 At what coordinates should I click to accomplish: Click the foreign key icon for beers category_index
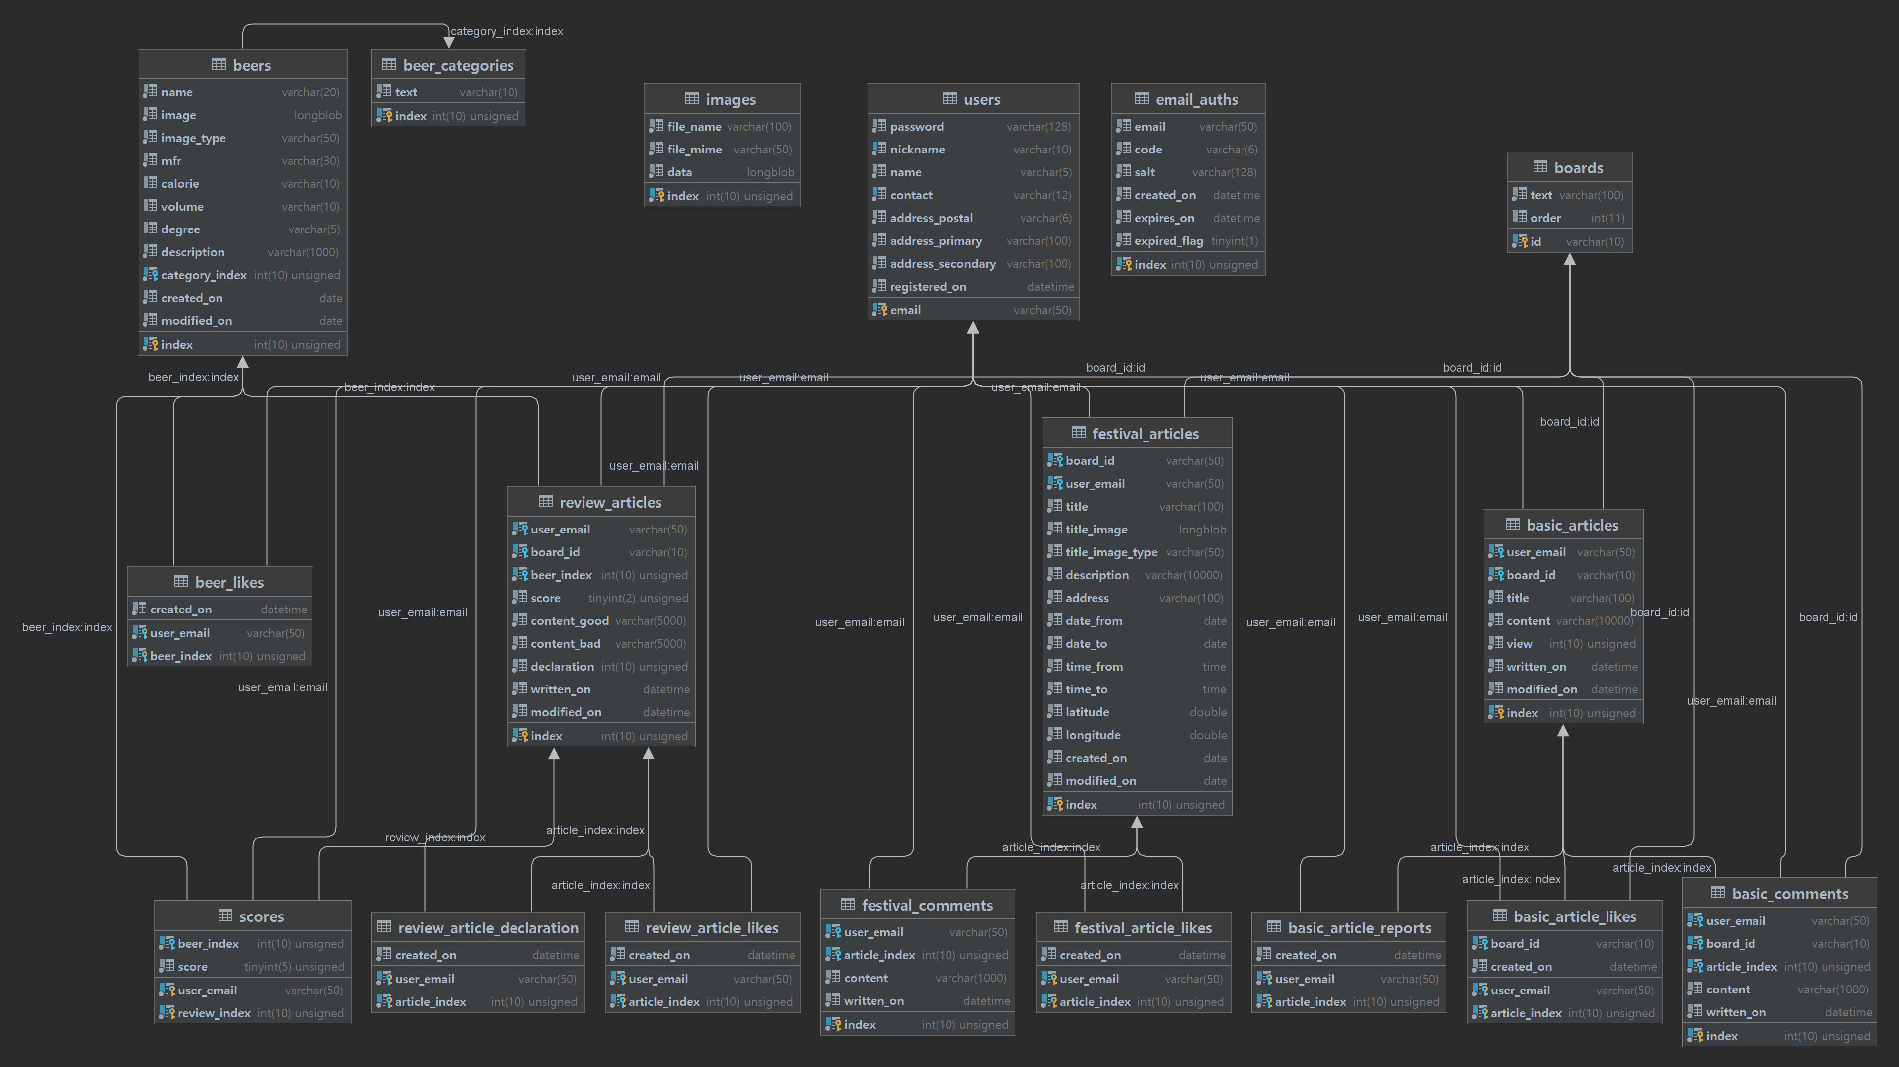coord(150,274)
